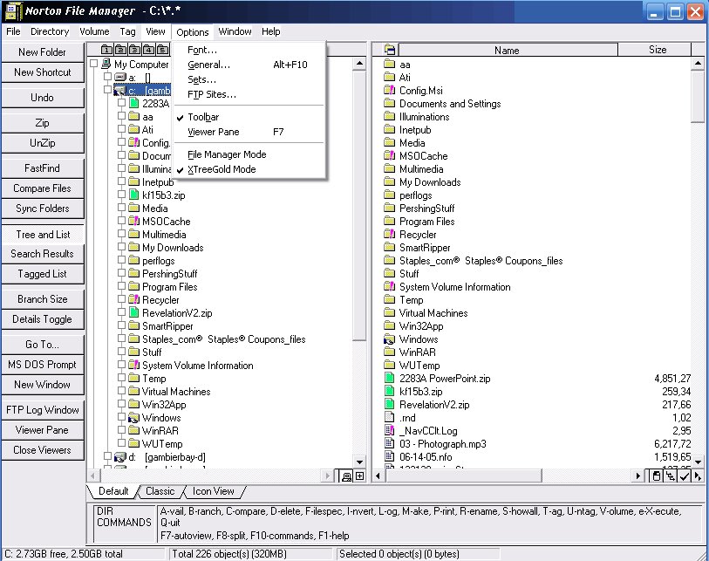This screenshot has height=561, width=709.
Task: Switch to File Manager Mode in Options menu
Action: [x=249, y=154]
